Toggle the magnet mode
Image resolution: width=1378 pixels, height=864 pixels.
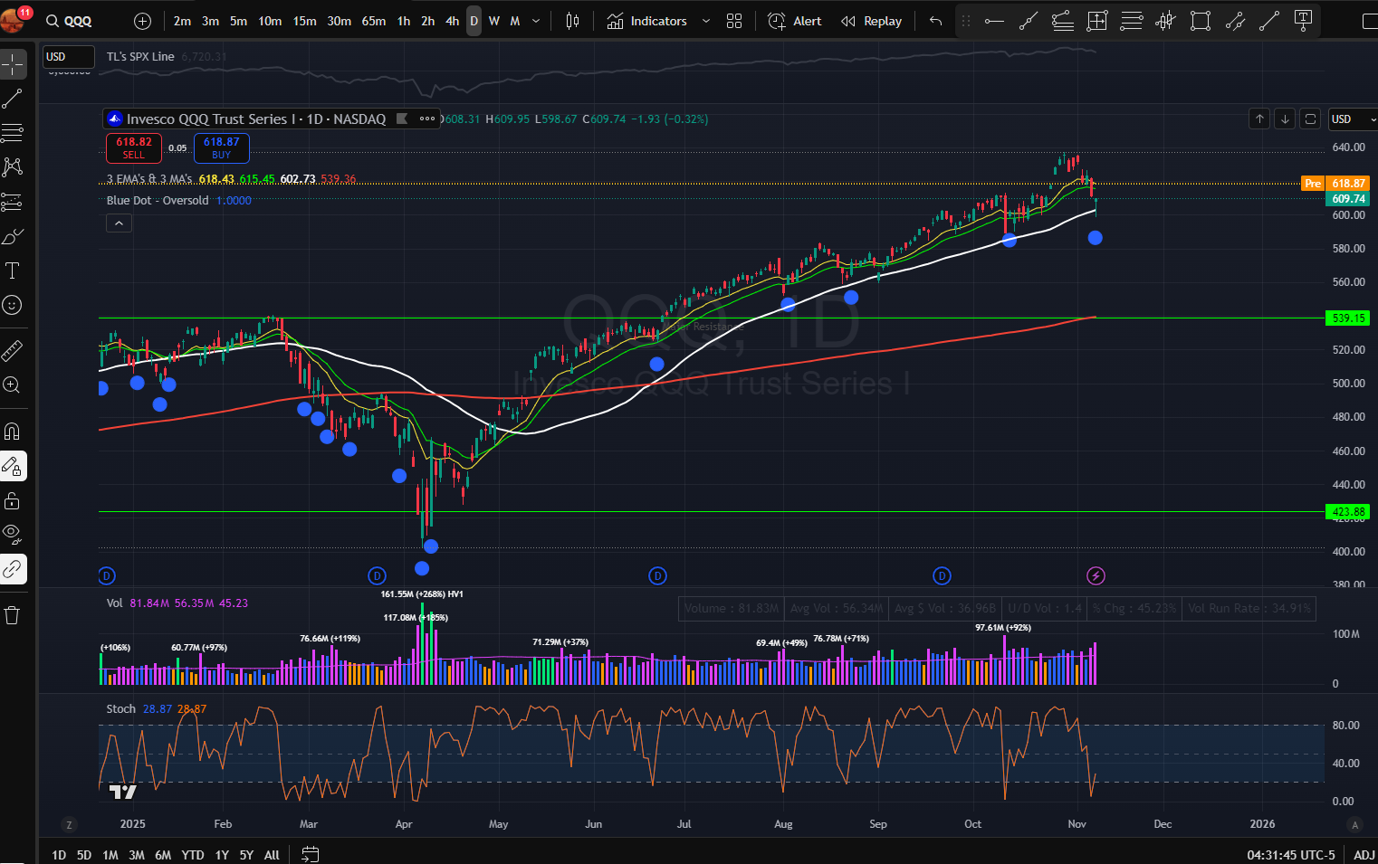[13, 432]
